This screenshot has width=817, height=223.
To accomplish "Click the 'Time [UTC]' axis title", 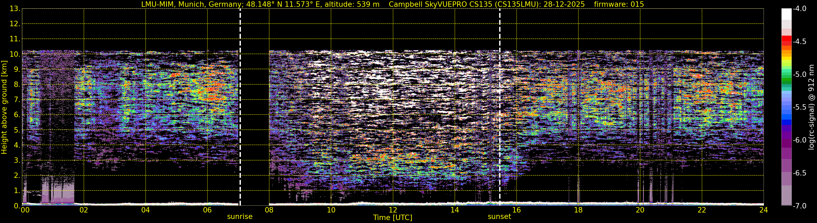I will pyautogui.click(x=393, y=218).
